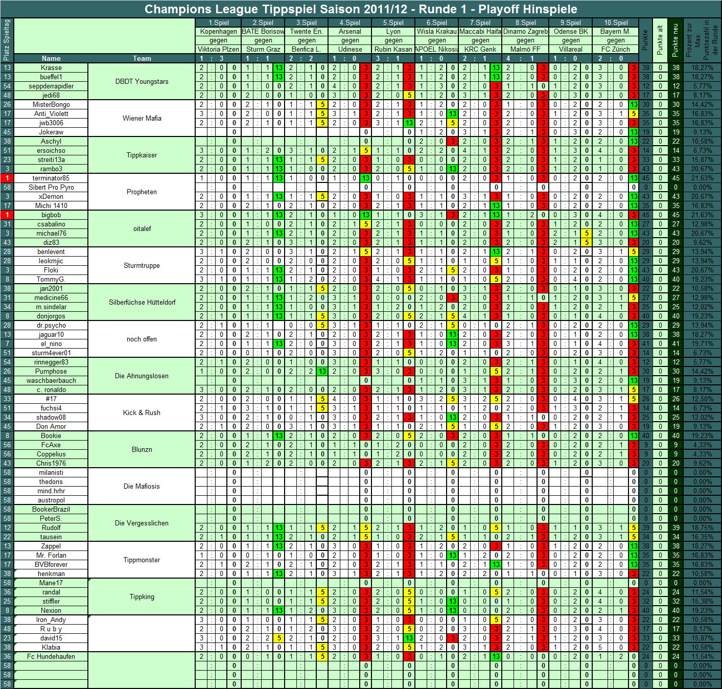722x689 pixels.
Task: Select player name bigbob
Action: [x=51, y=215]
